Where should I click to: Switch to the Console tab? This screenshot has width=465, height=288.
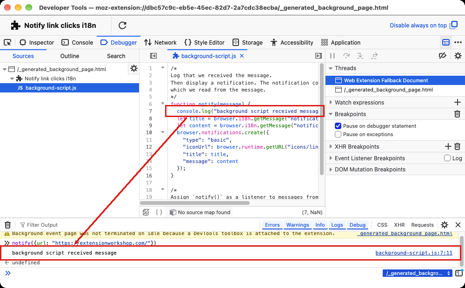coord(77,43)
